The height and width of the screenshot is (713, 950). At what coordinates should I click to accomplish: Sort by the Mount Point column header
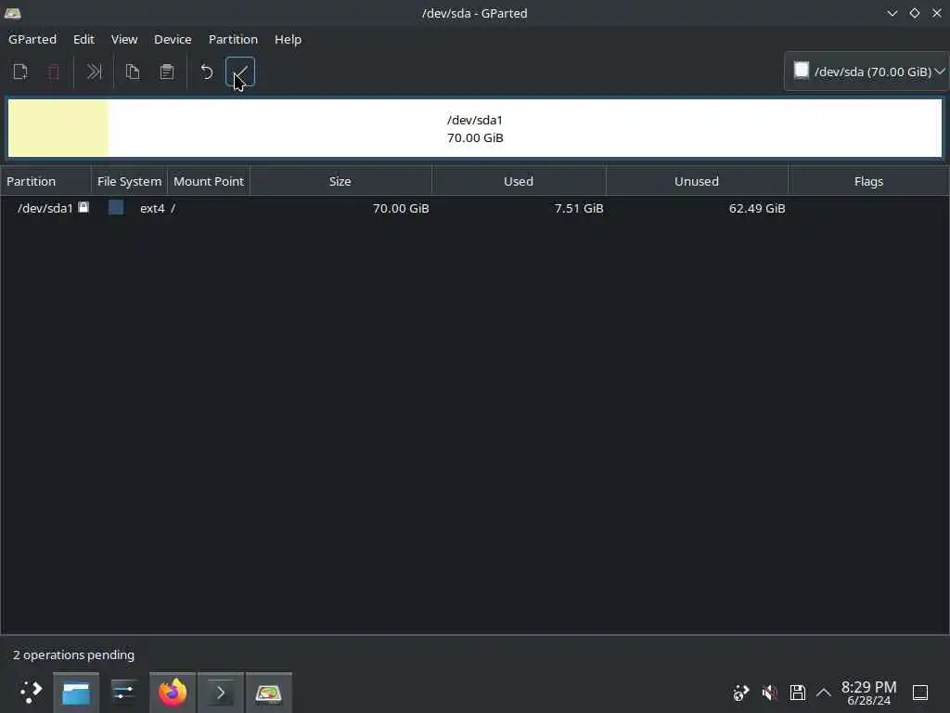[209, 181]
